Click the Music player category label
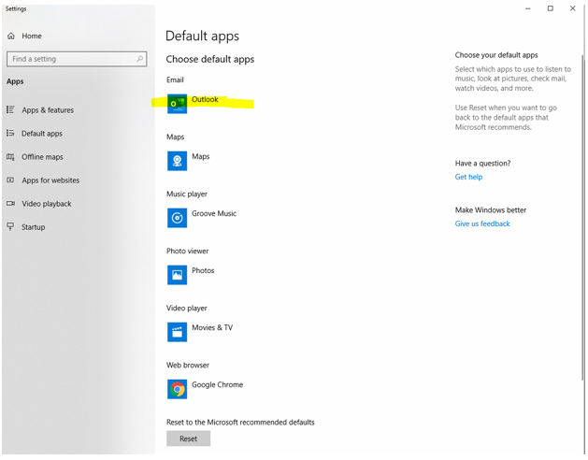The image size is (588, 460). click(187, 194)
